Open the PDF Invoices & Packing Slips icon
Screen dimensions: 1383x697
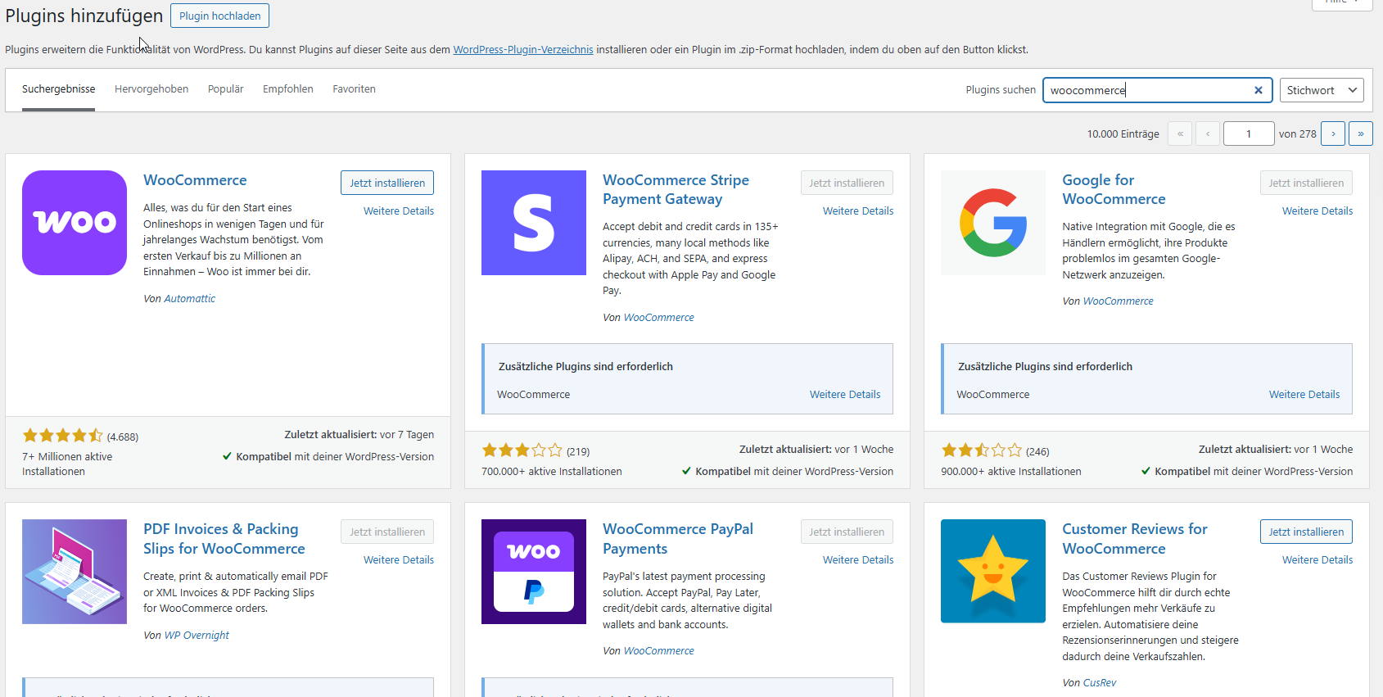coord(75,572)
